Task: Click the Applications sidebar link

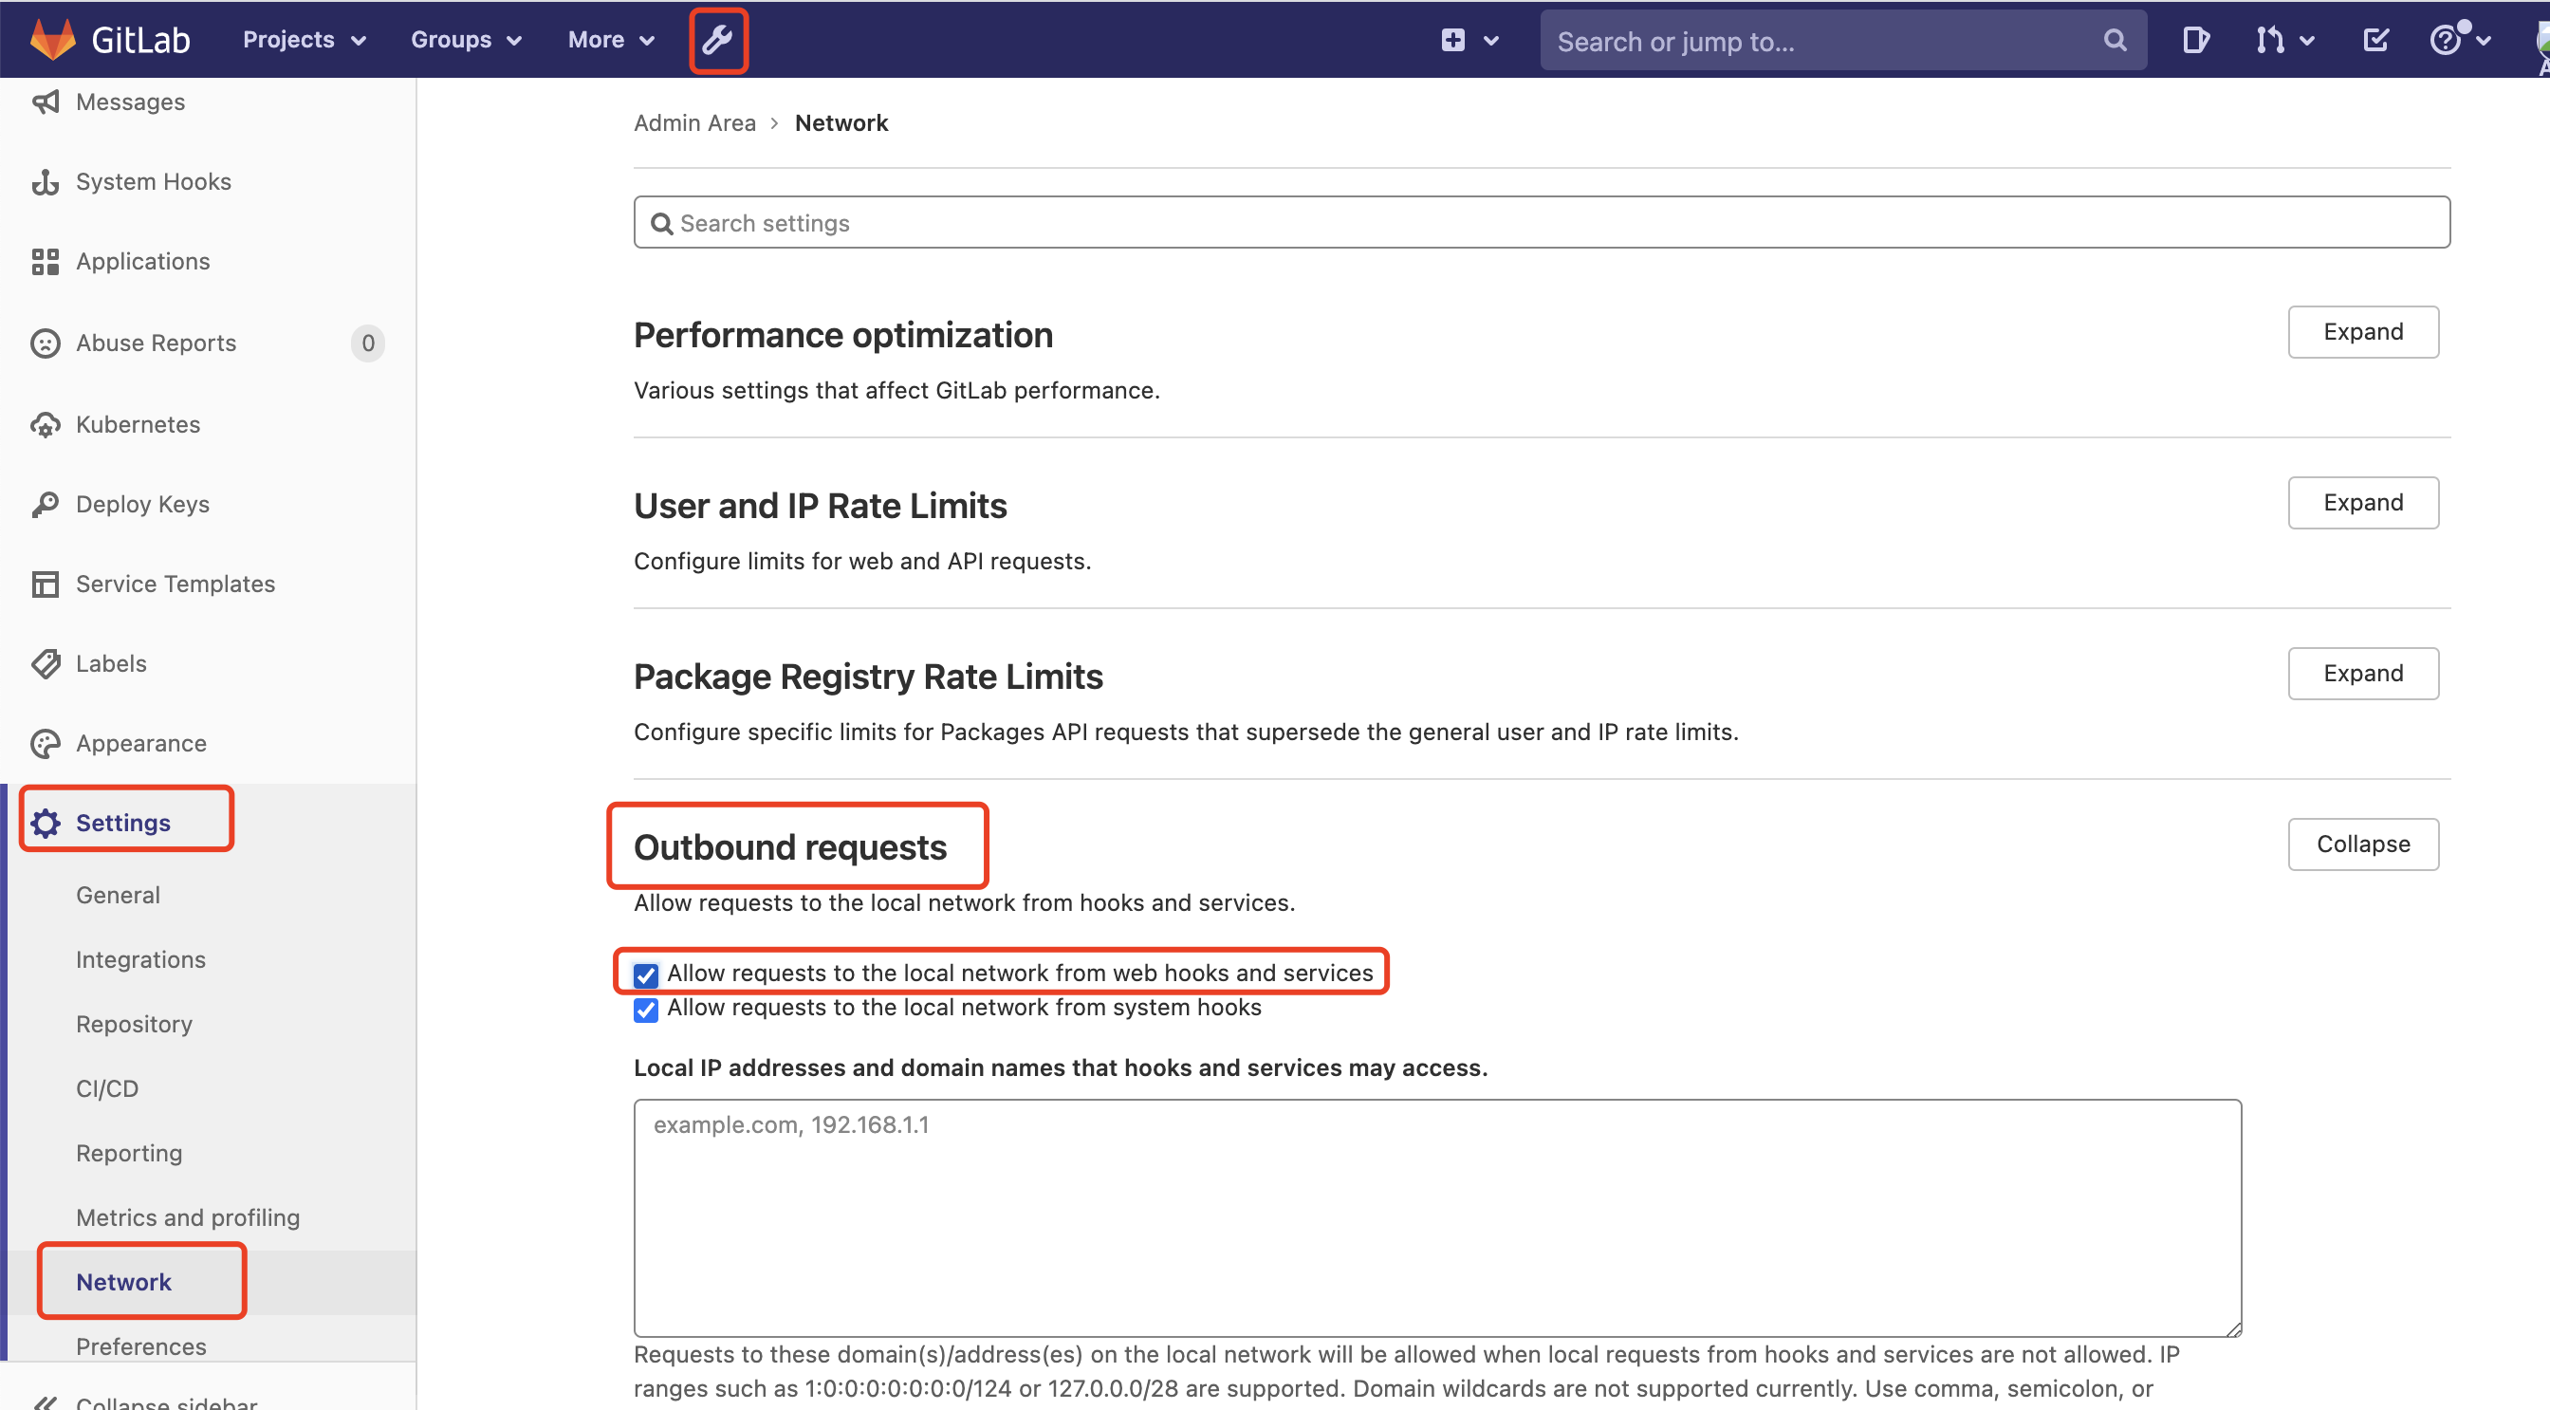Action: (142, 261)
